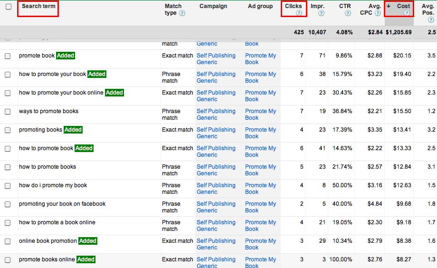Open the Cost column help icon
Viewport: 437px width, 268px height.
(x=407, y=13)
